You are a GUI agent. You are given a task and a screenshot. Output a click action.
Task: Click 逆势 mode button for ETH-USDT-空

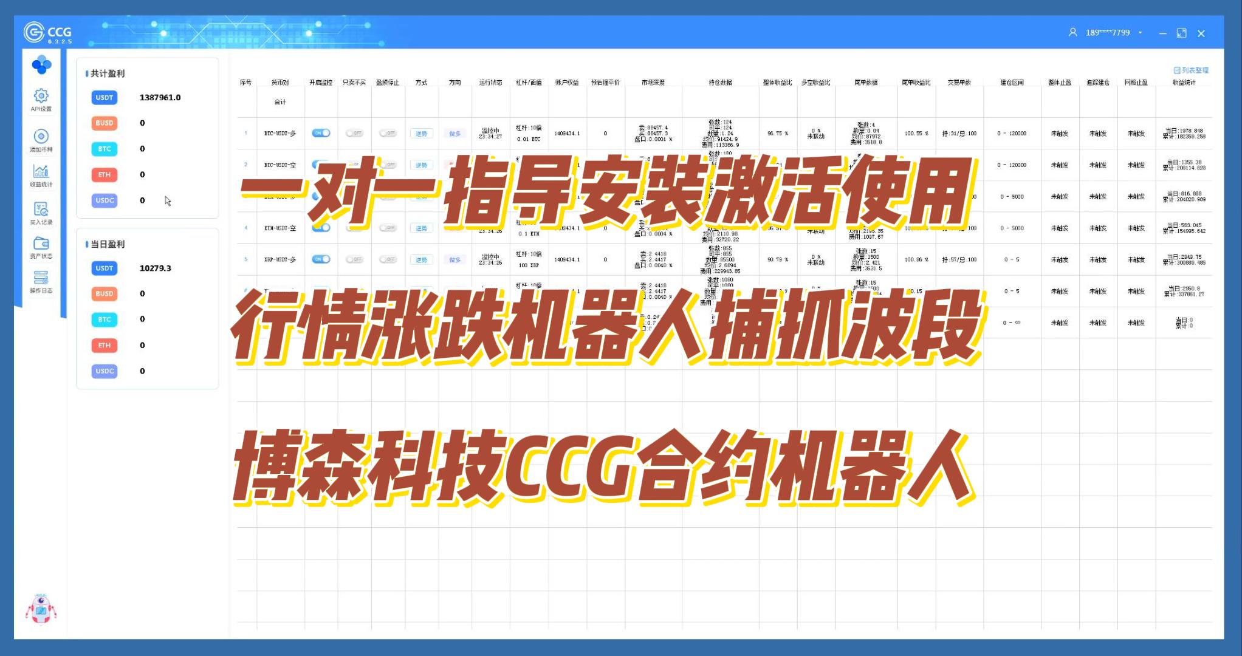point(422,228)
